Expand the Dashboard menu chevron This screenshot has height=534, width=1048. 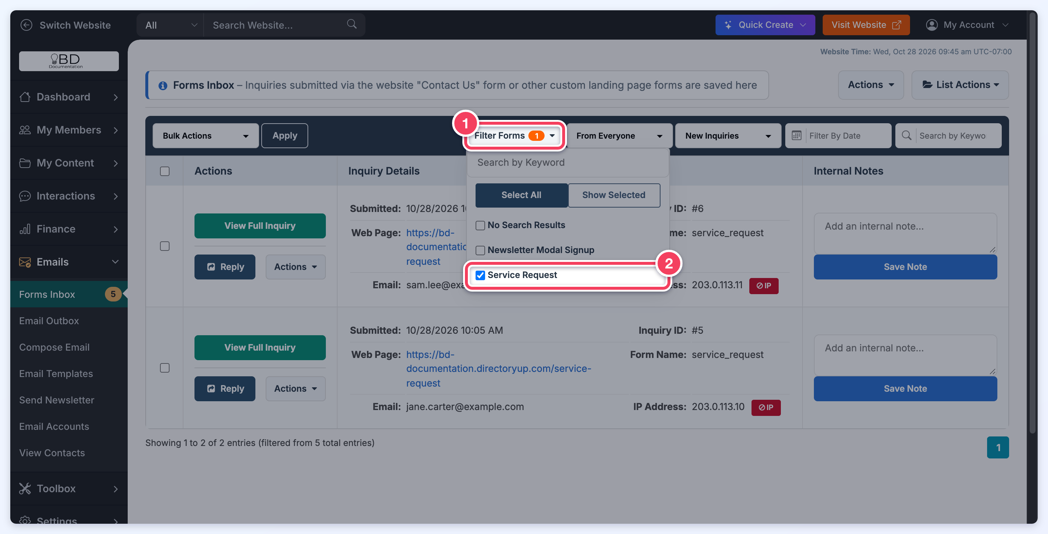(x=116, y=97)
